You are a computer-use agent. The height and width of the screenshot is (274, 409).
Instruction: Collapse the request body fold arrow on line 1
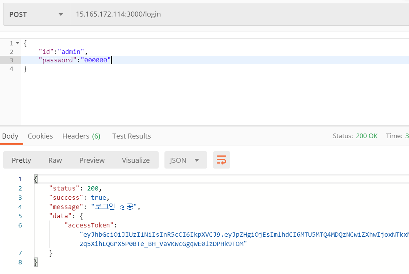point(17,43)
